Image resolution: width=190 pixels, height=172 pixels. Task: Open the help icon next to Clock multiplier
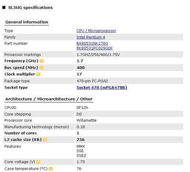click(x=38, y=74)
